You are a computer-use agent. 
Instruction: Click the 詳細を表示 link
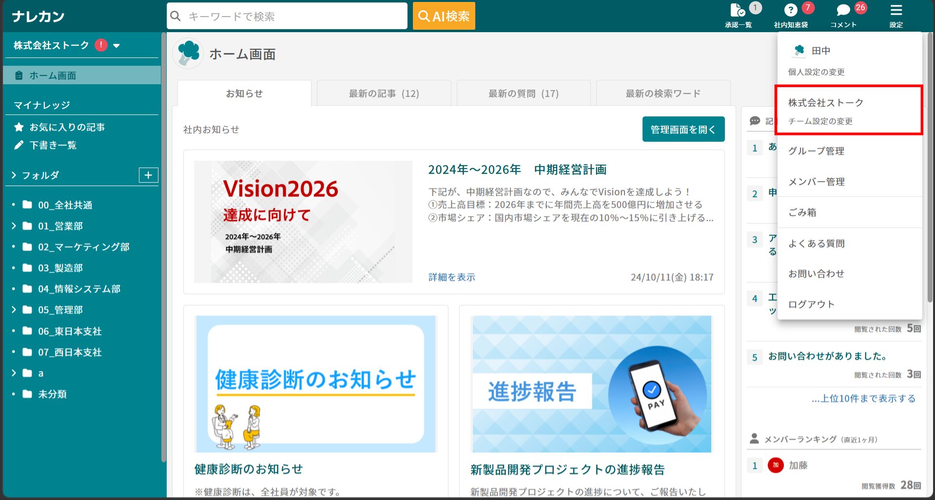(x=451, y=277)
